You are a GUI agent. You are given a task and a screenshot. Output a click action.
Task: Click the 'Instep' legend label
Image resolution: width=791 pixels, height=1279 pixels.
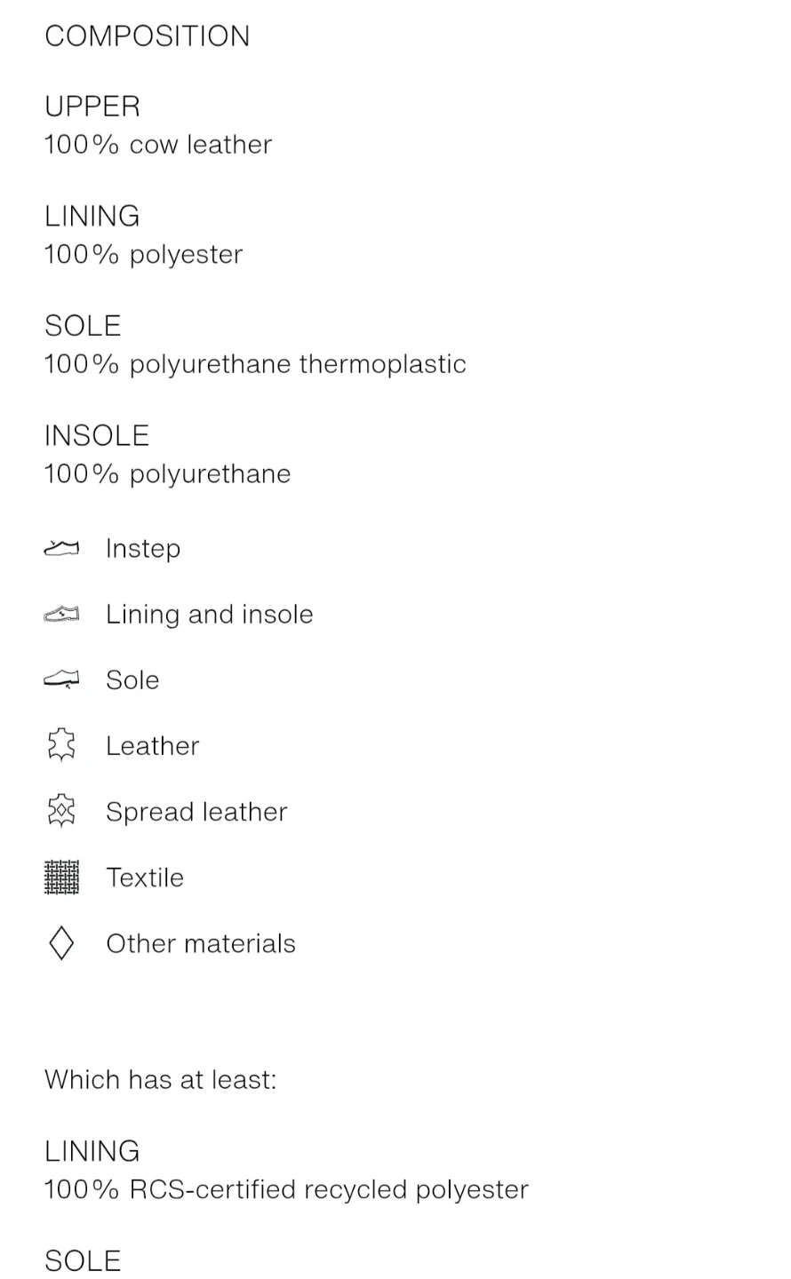143,549
